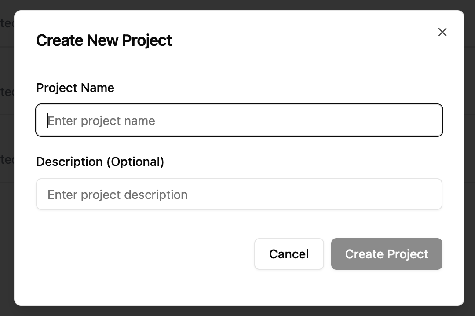Click the "Create New Project" dialog heading

click(104, 40)
